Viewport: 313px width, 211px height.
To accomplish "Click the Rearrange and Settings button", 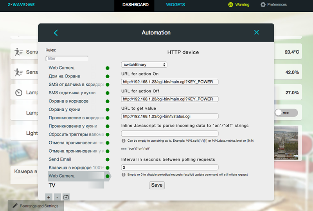I will pos(36,206).
